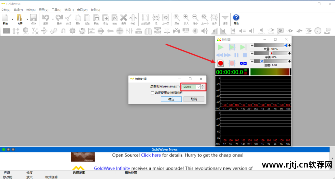The height and width of the screenshot is (179, 335).
Task: Open the dropdown arrow next to 打开
Action: 27,19
